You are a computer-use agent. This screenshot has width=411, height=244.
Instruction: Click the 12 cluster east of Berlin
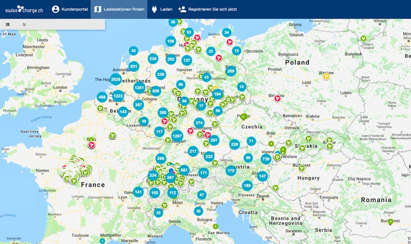coord(241,86)
